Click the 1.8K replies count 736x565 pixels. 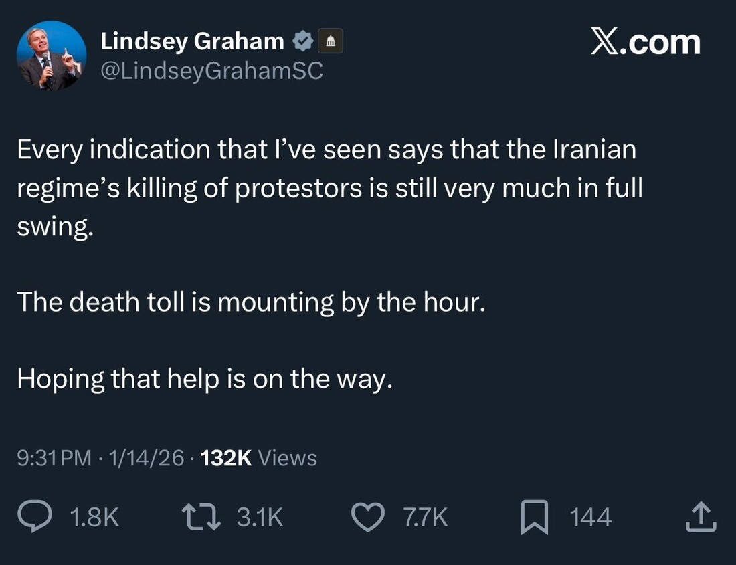(94, 518)
